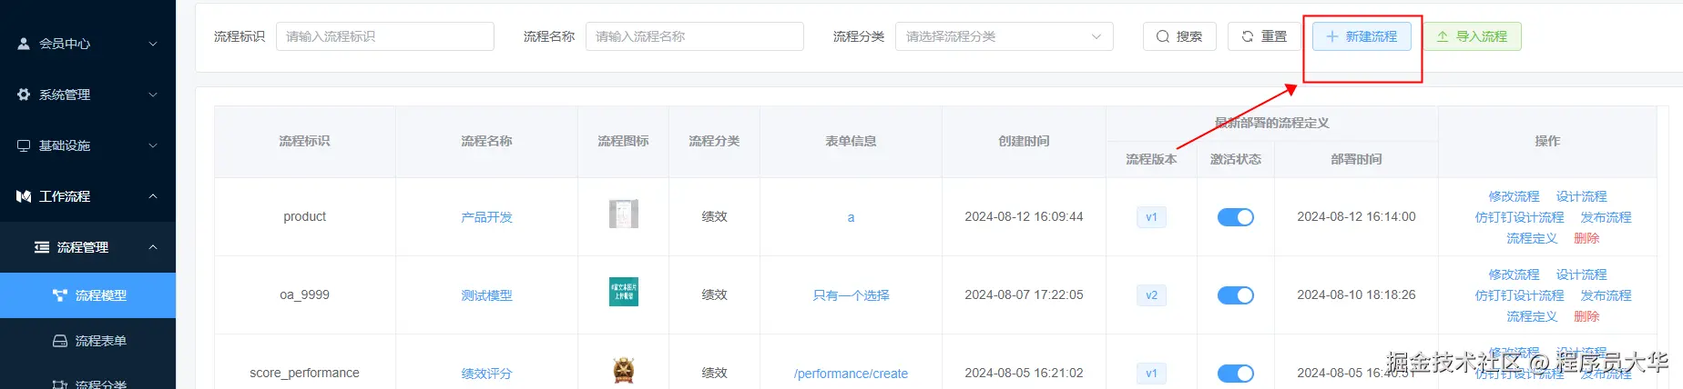Click 发布流程 for the oa_9999 row
This screenshot has width=1683, height=389.
1606,295
